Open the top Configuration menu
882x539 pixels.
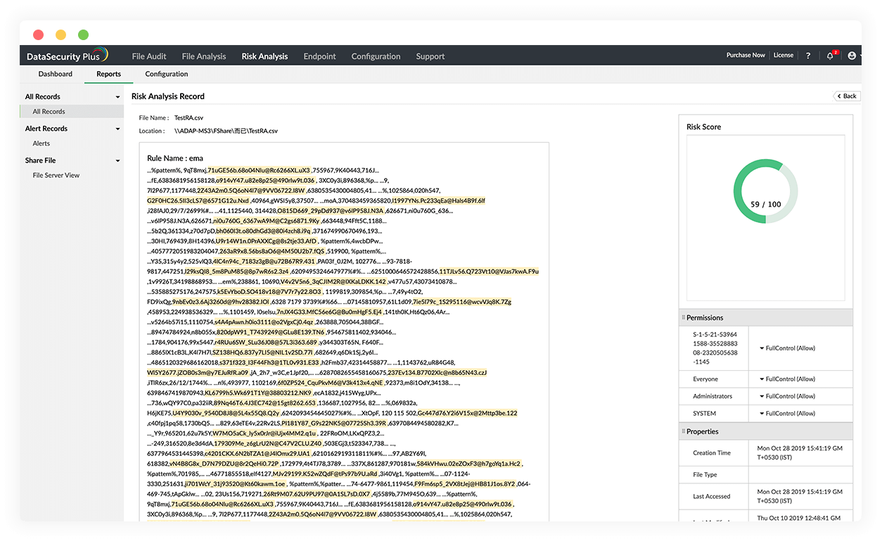pos(376,56)
